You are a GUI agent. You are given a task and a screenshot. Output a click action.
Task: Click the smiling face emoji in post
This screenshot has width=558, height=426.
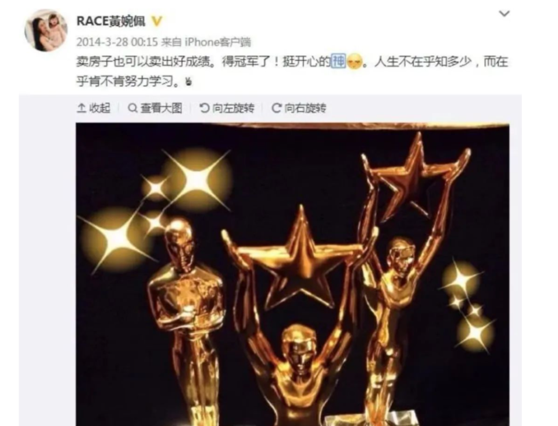click(x=355, y=63)
